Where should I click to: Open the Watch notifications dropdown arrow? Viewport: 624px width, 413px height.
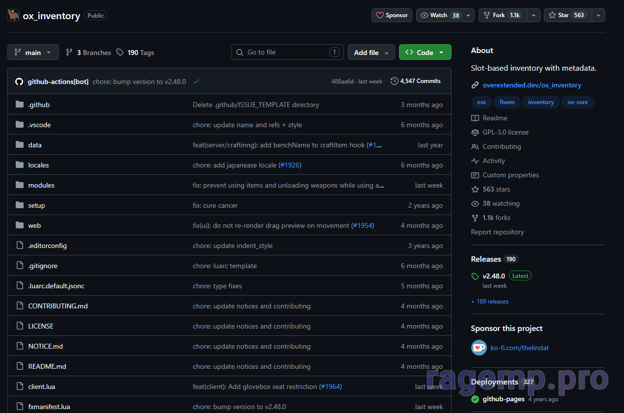(469, 15)
